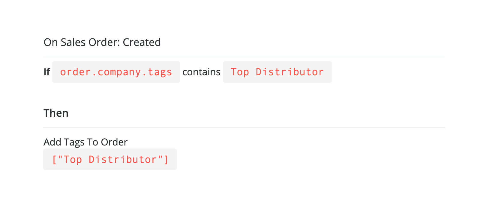The image size is (486, 210).
Task: Click the Then keyword to add actions
Action: (x=56, y=113)
